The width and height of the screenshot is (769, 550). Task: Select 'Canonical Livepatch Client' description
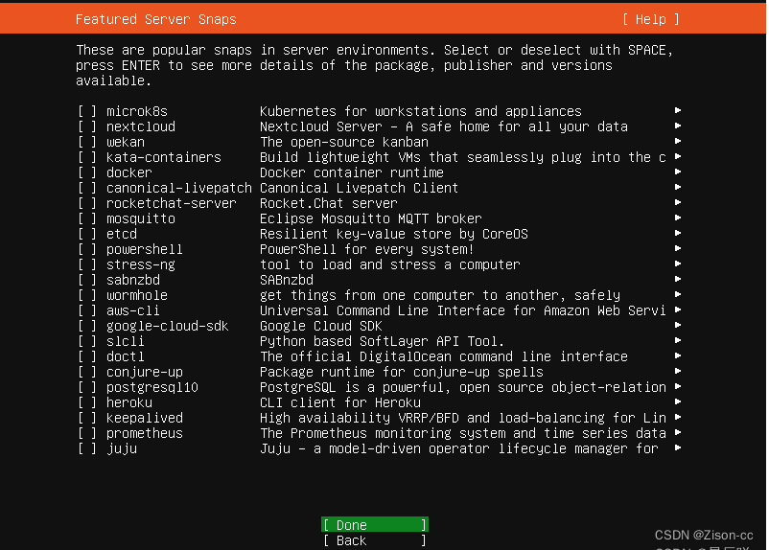[359, 188]
